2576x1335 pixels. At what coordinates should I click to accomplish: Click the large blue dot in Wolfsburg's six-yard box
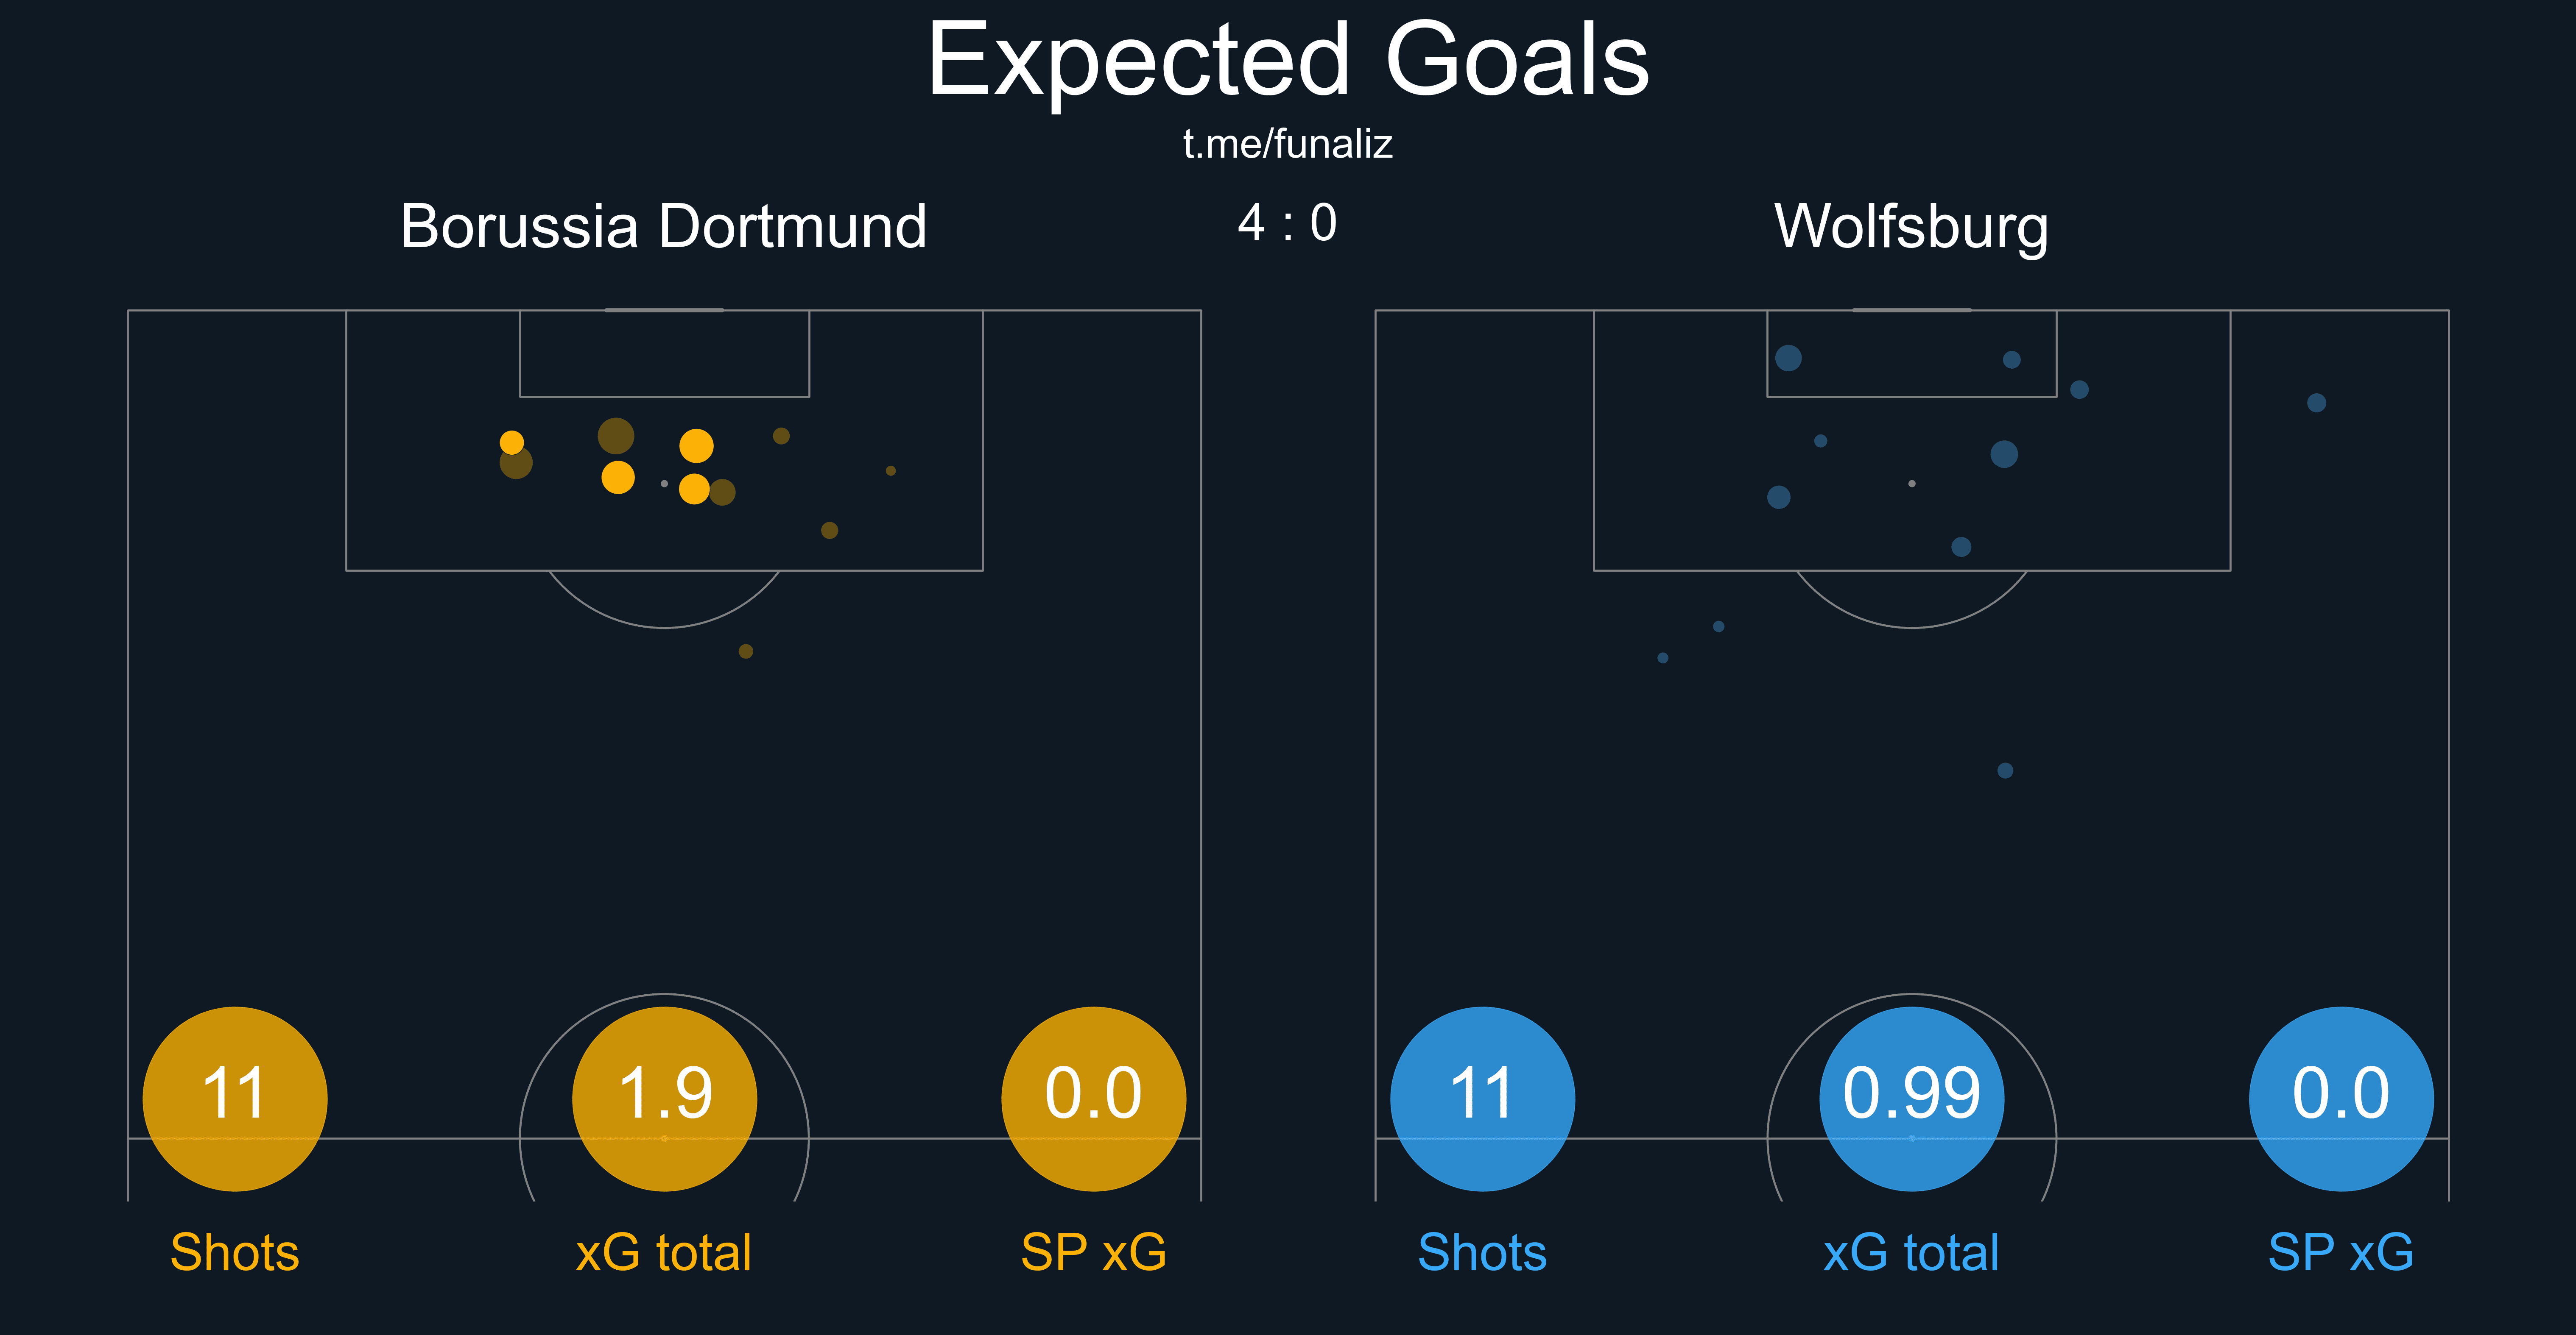1788,358
